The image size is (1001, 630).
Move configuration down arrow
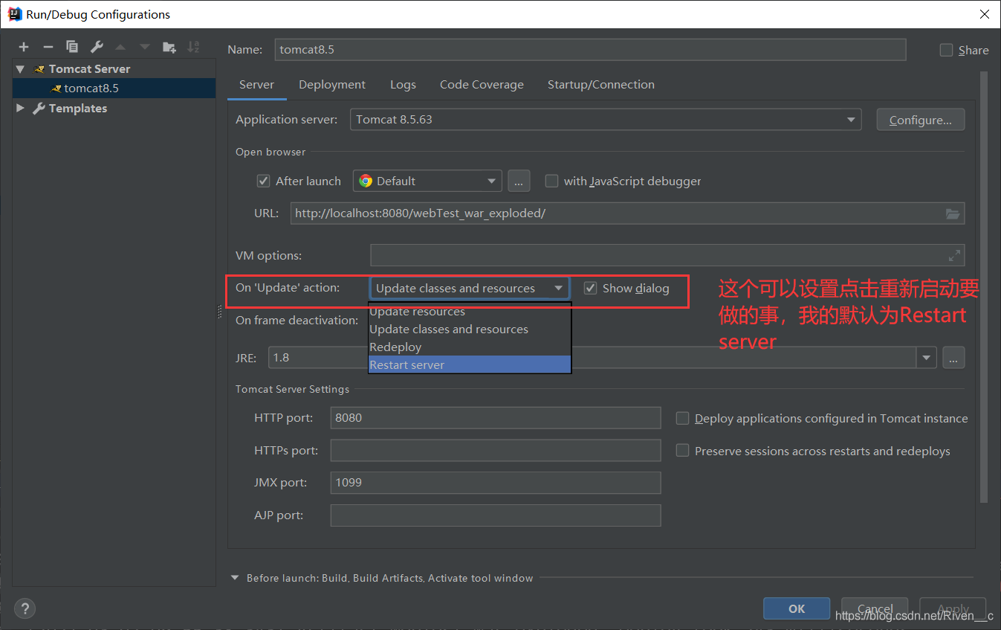click(x=145, y=47)
